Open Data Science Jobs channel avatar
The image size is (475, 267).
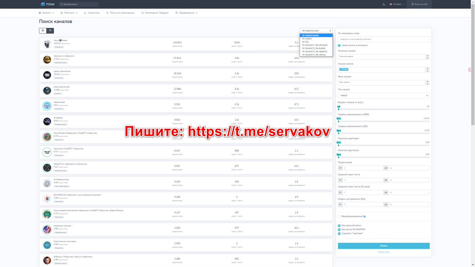click(x=47, y=91)
